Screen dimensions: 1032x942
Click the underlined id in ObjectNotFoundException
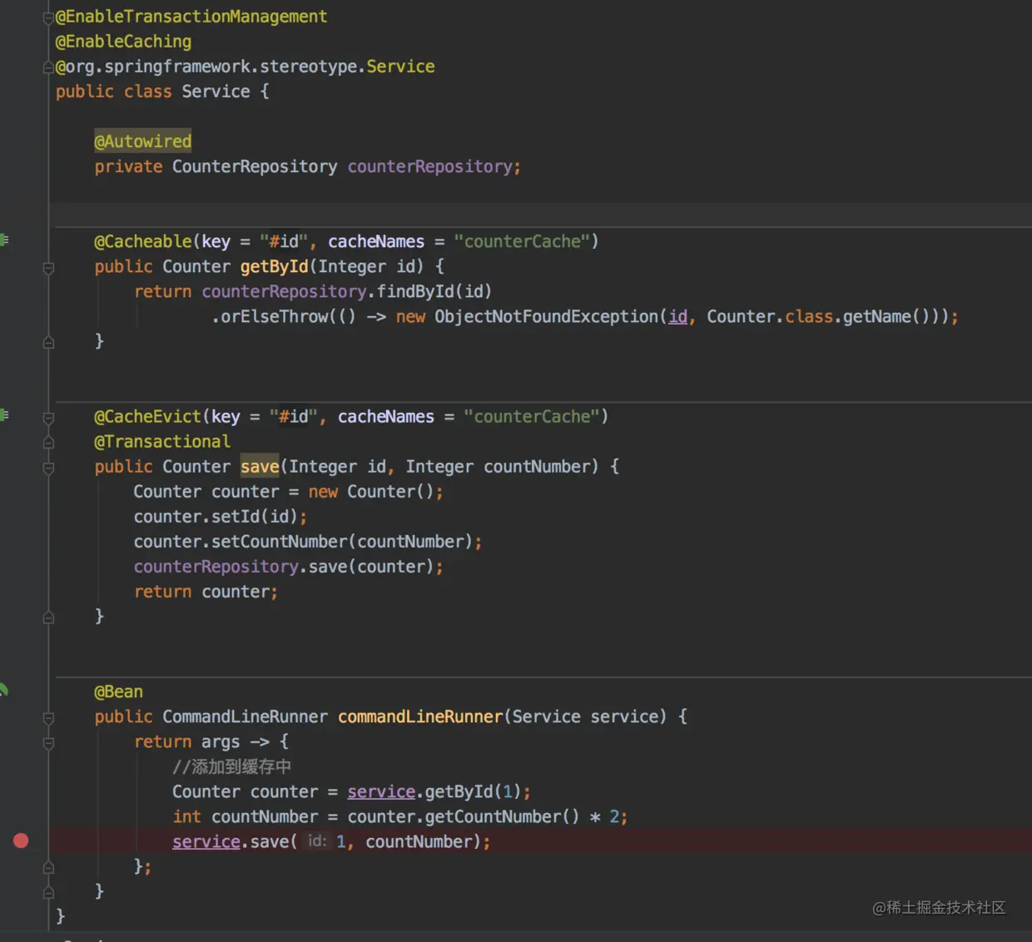pyautogui.click(x=678, y=316)
